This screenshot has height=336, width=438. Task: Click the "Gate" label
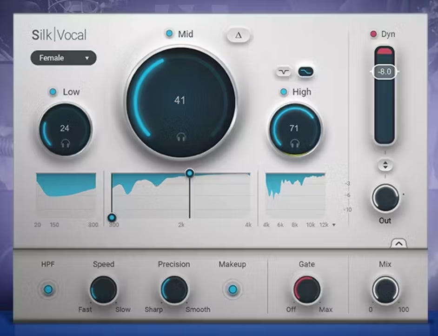[307, 264]
